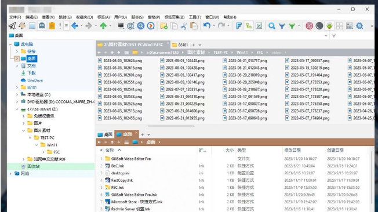Screen dimensions: 378x212
Task: Toggle the tree view icon in toolbar
Action: 249,26
